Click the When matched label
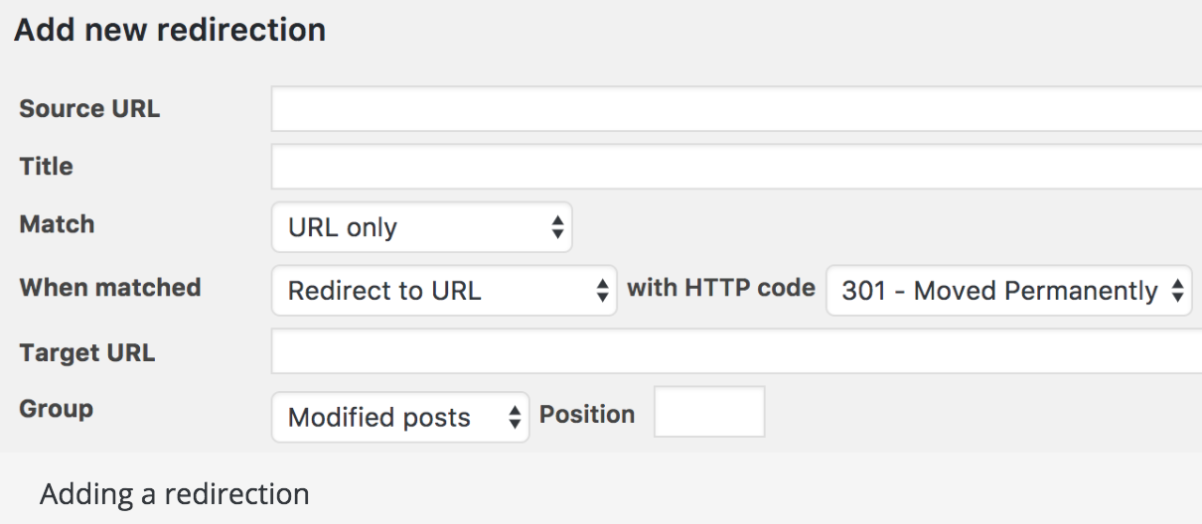 pyautogui.click(x=109, y=288)
